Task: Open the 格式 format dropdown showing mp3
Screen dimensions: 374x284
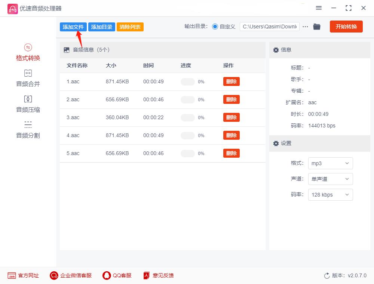Action: 330,163
